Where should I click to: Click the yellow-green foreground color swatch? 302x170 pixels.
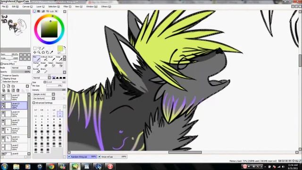(60, 48)
